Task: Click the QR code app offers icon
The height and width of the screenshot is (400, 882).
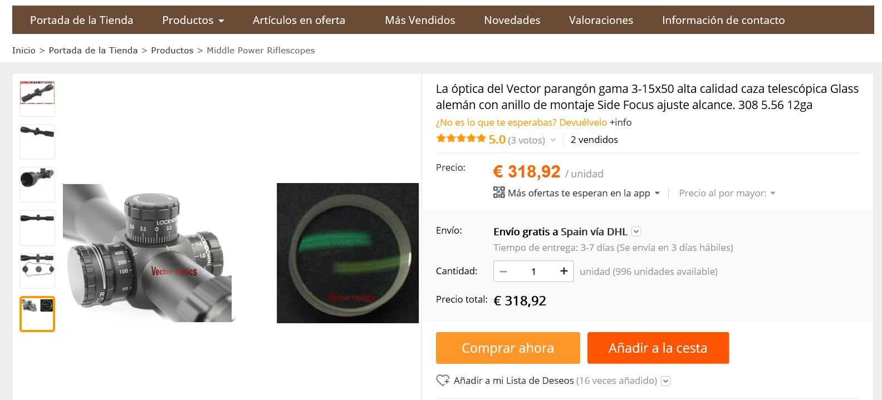Action: click(499, 192)
